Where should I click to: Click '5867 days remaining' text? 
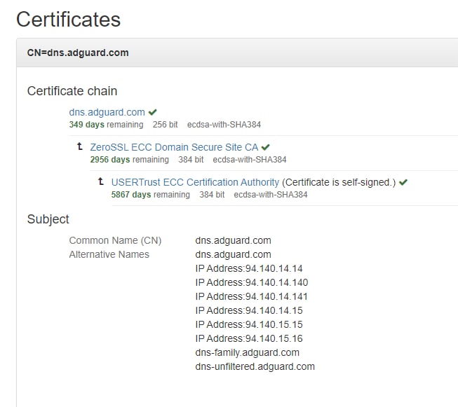[150, 195]
